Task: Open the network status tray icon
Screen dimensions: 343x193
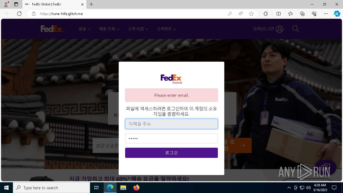Action: 302,188
